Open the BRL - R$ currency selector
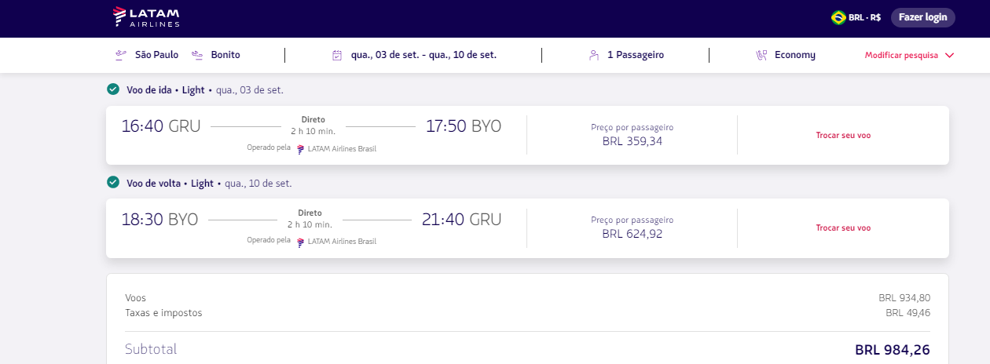 [x=866, y=17]
